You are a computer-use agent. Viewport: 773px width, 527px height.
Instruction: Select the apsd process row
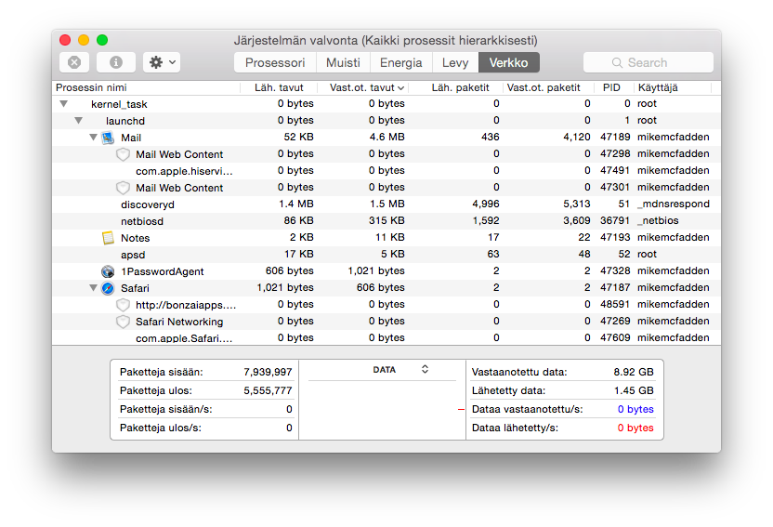click(386, 255)
